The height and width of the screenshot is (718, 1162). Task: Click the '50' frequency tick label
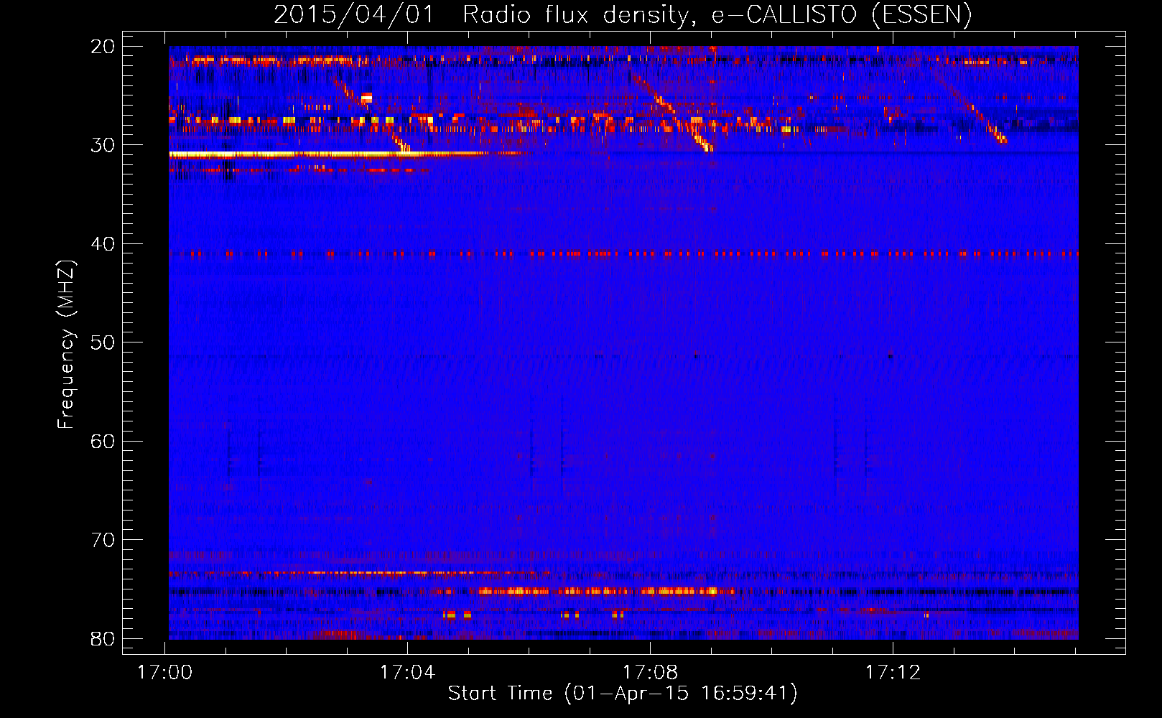[x=103, y=342]
